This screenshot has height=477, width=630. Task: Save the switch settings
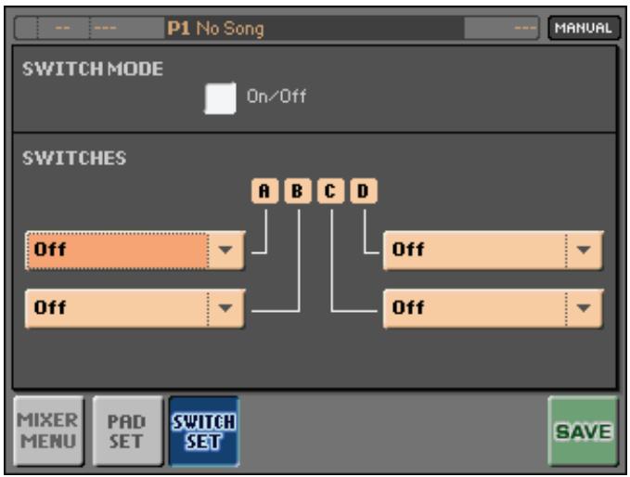(x=583, y=431)
